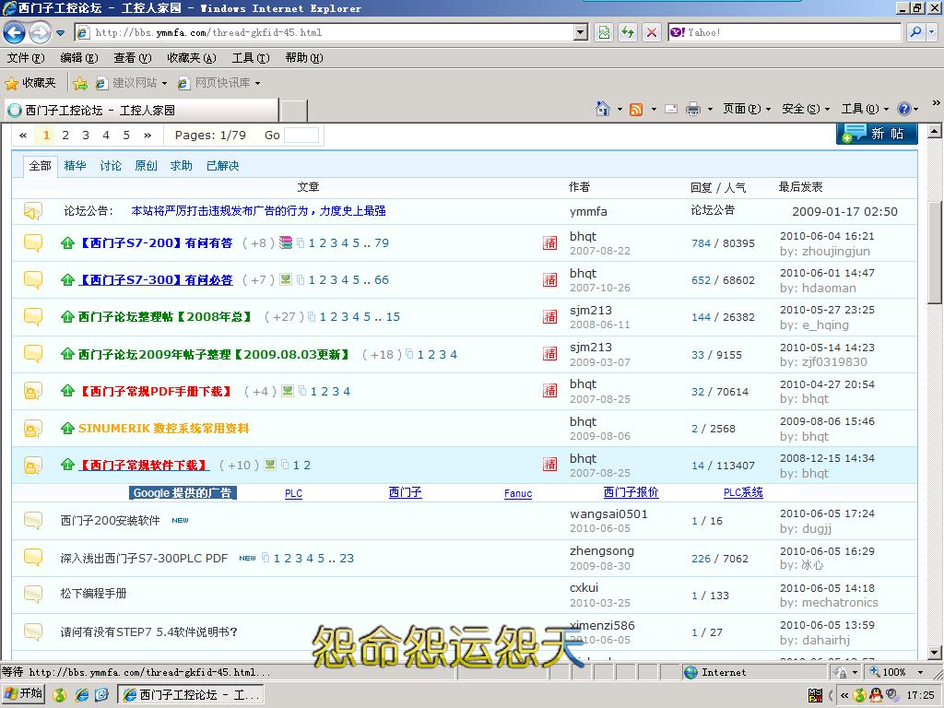Screen dimensions: 944x708
Task: Click the Home icon in command bar
Action: coord(602,109)
